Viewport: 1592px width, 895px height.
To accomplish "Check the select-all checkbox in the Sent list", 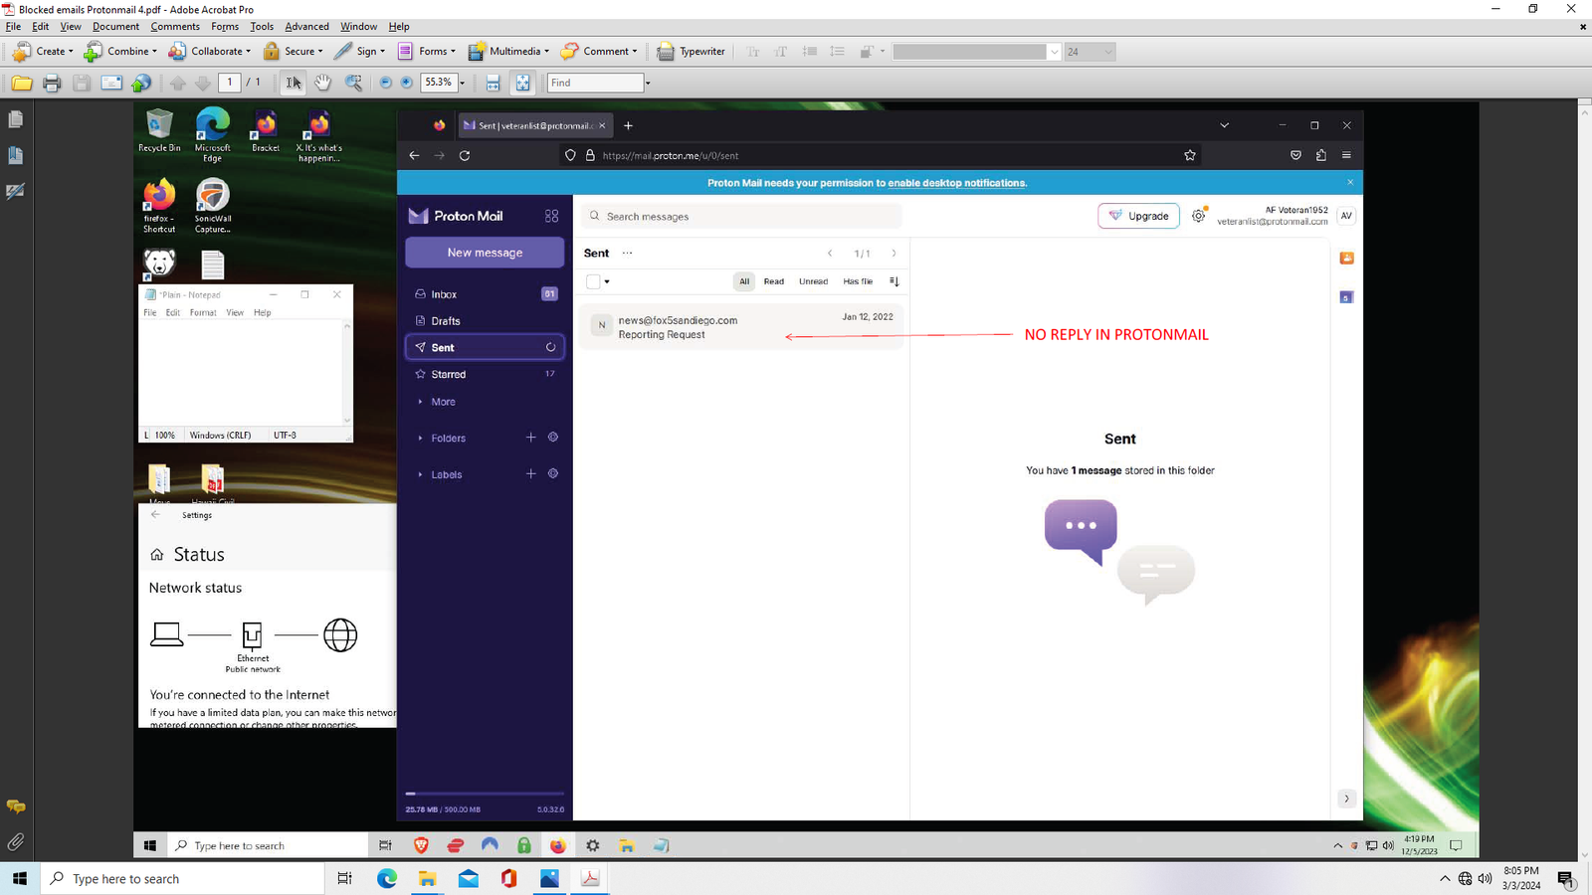I will tap(593, 281).
